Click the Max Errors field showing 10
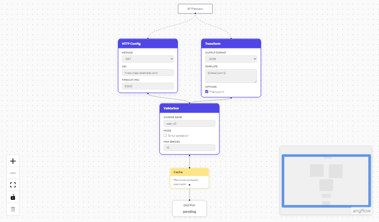The image size is (379, 222). pos(189,147)
